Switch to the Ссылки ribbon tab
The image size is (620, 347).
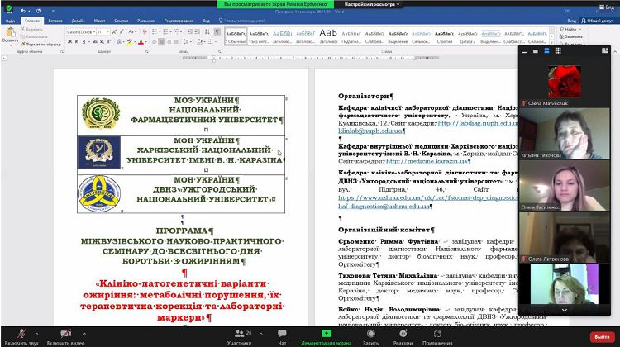[121, 21]
